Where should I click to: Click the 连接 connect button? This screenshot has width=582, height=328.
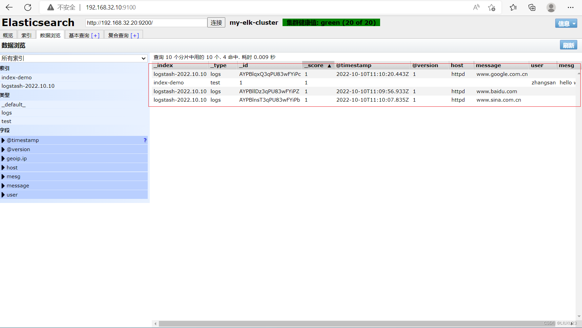[216, 23]
